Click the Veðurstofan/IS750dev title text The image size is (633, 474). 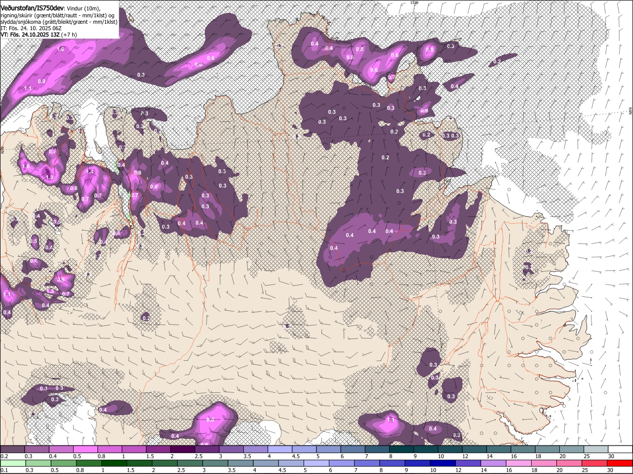32,8
